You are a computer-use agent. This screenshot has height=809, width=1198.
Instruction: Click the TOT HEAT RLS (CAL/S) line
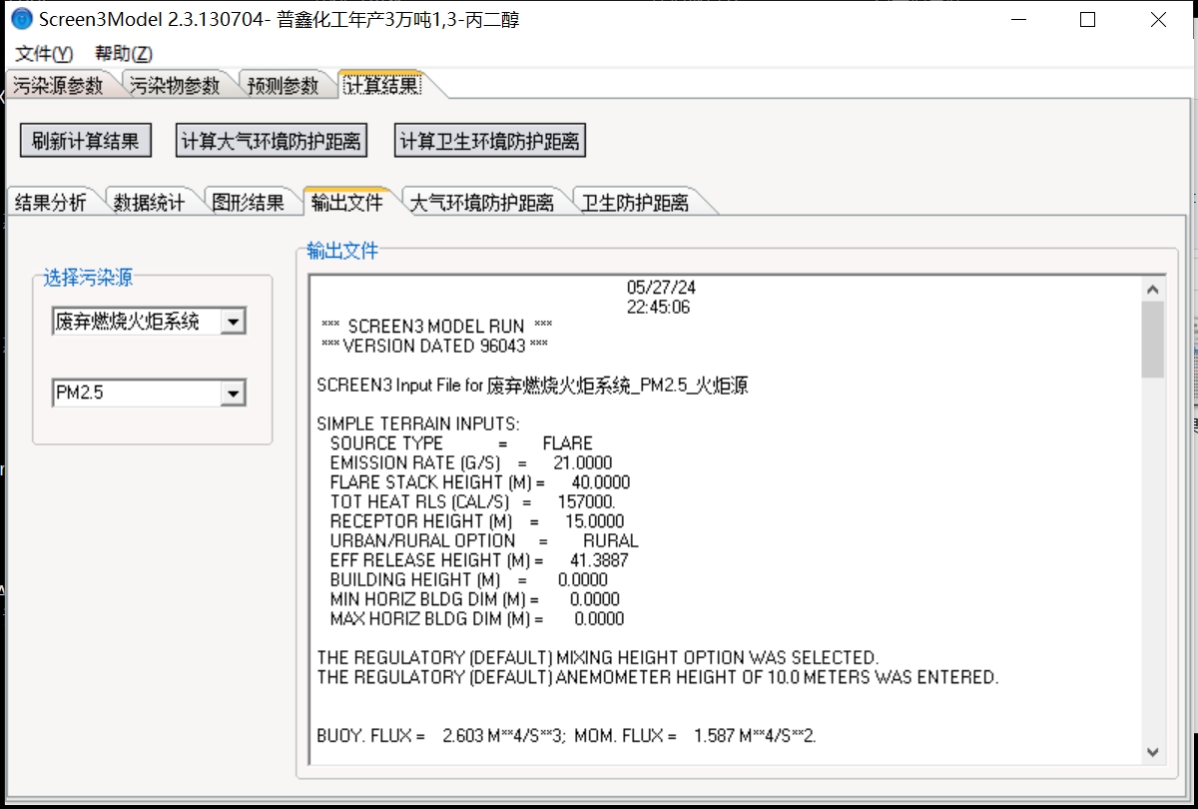[x=472, y=501]
